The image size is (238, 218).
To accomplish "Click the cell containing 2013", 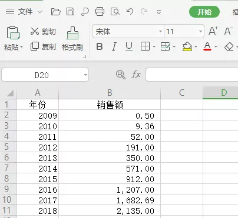I will click(38, 157).
